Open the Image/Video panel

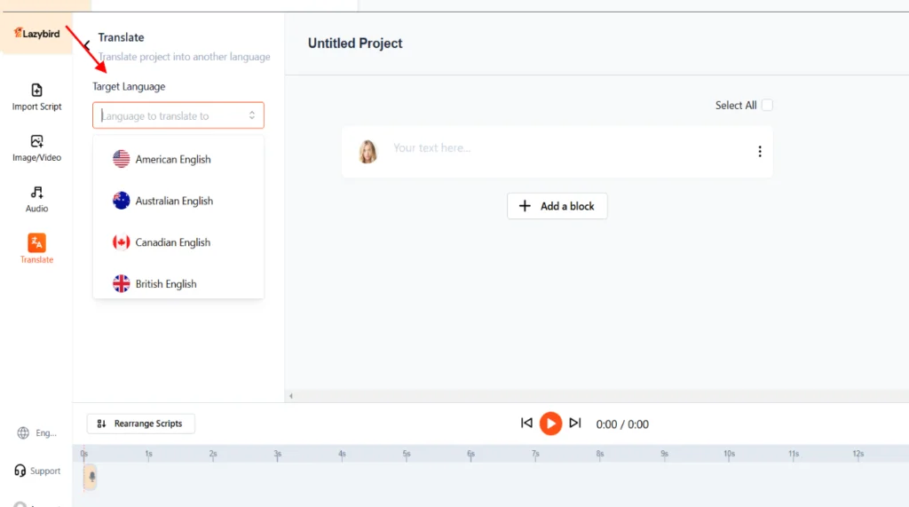(x=36, y=147)
